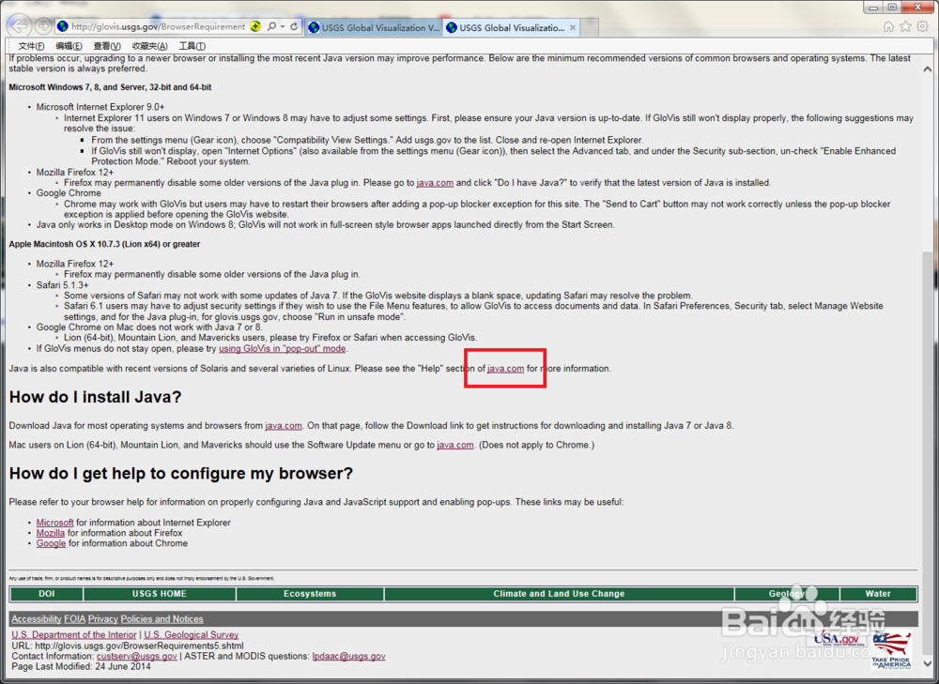Open the Accessibility footer link
This screenshot has width=939, height=684.
click(x=37, y=619)
